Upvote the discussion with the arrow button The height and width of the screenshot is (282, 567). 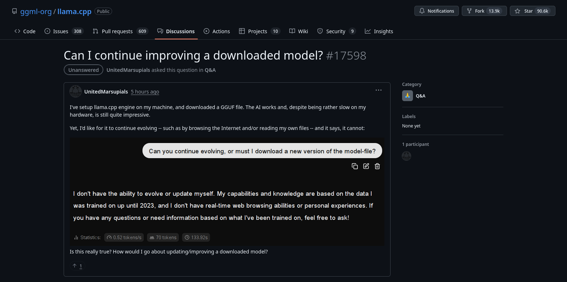(x=77, y=266)
